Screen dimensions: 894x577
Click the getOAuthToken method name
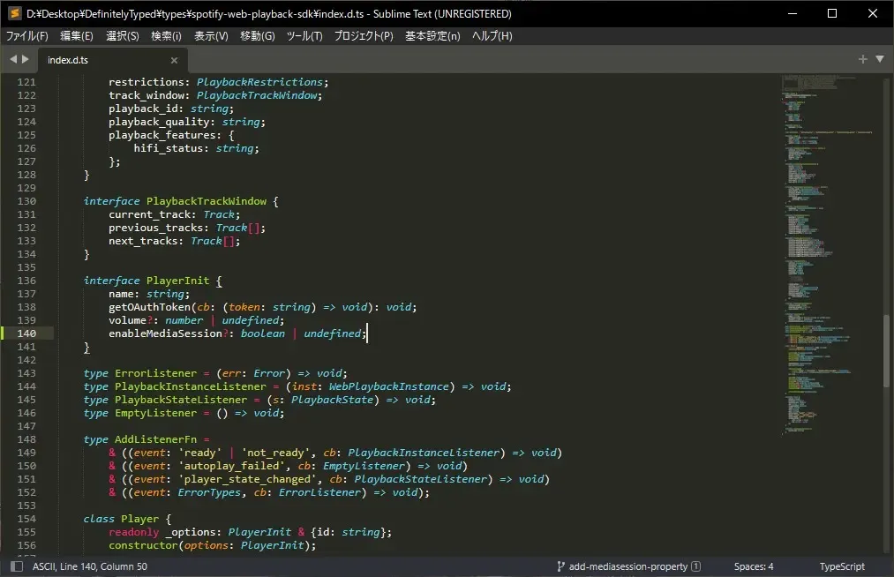(149, 307)
